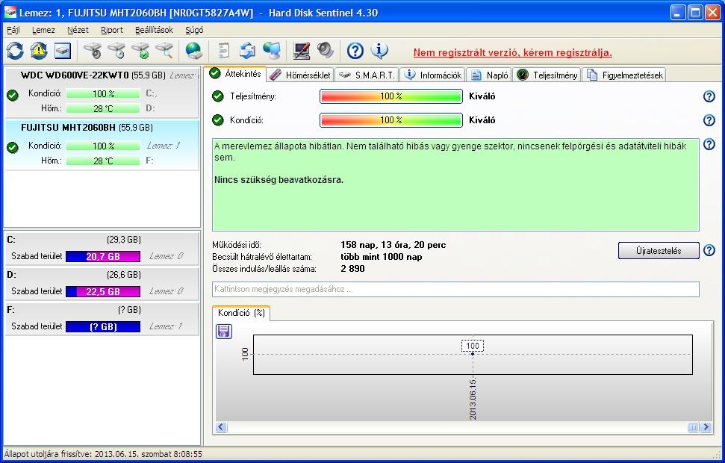725x463 pixels.
Task: Open the Fájl menu
Action: 13,30
